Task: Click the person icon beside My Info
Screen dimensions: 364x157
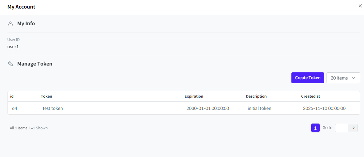Action: 10,24
